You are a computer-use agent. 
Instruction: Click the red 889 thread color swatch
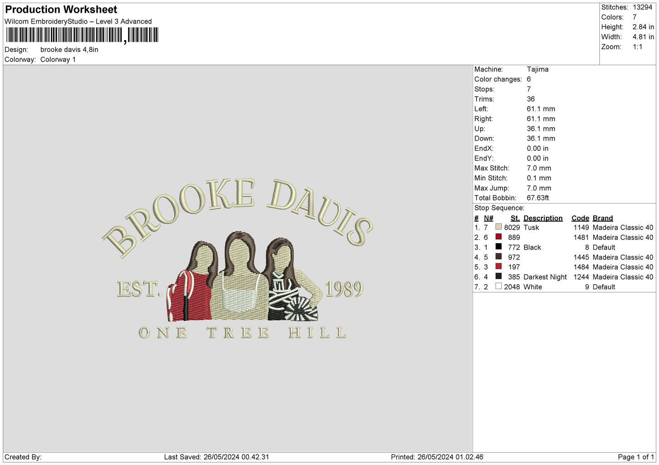[x=498, y=237]
